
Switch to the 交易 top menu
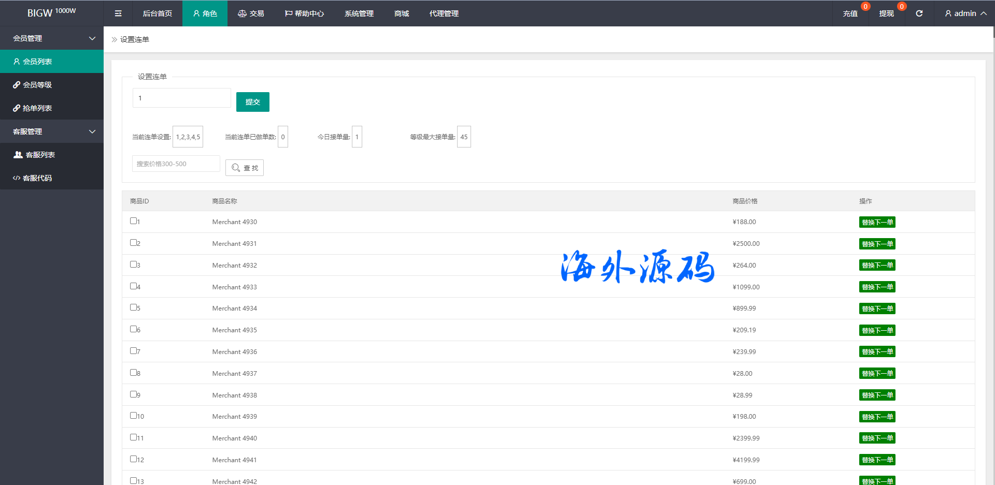pos(251,13)
